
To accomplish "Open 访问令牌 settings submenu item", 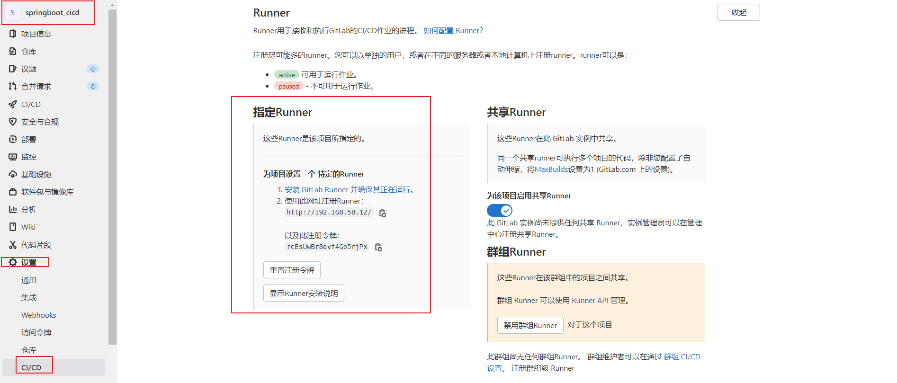I will click(36, 332).
